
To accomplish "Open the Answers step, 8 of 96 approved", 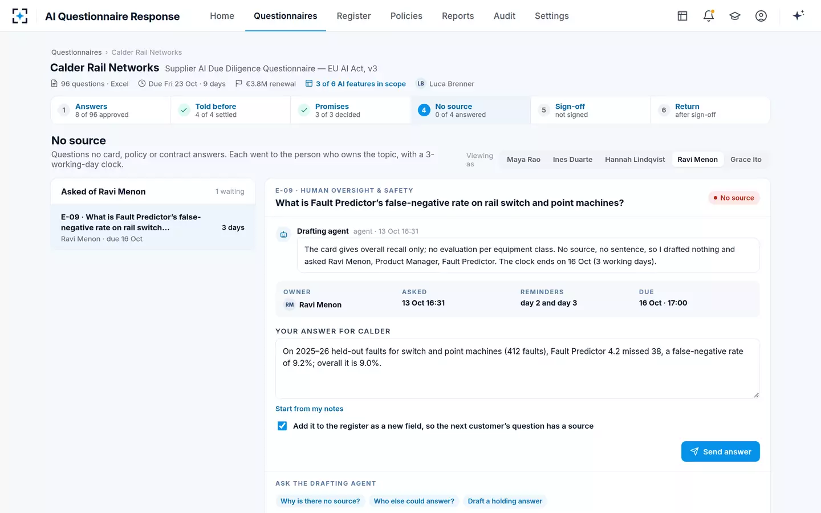I will tap(111, 110).
